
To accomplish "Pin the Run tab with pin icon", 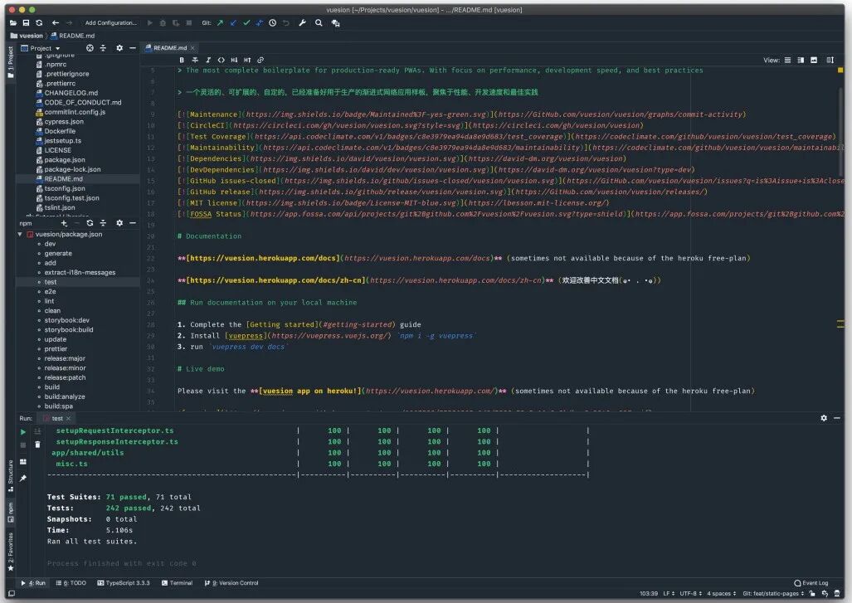I will point(23,479).
